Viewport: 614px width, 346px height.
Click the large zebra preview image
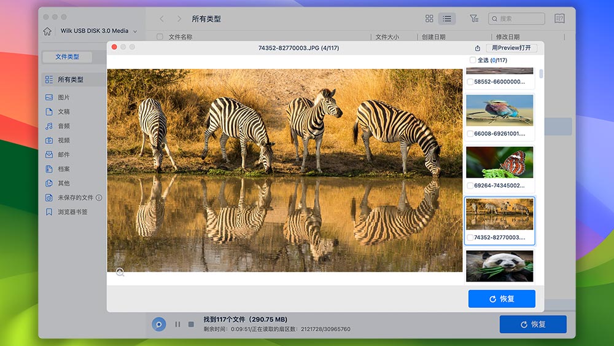[285, 170]
